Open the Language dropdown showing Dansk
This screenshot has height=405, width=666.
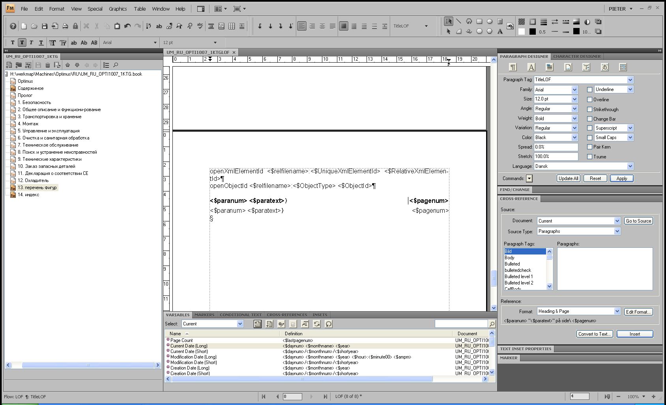[630, 166]
